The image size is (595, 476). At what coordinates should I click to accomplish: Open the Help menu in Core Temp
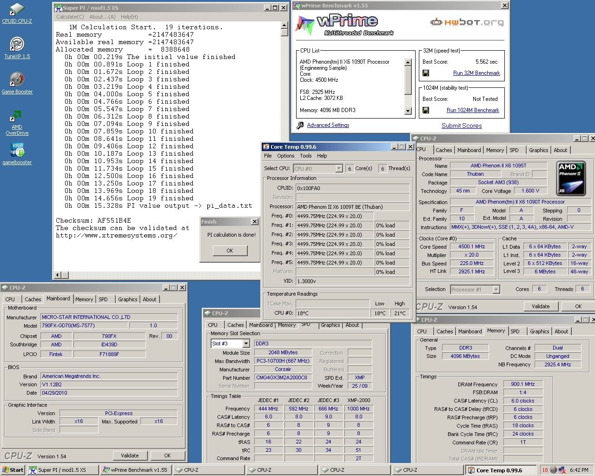pos(322,156)
